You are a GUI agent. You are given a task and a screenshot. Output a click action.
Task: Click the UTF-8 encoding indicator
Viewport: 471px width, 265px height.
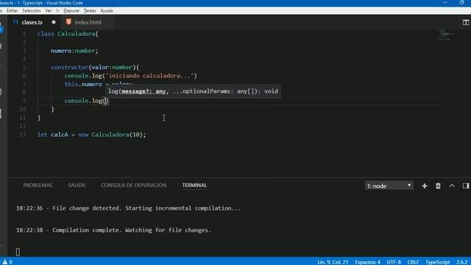point(394,262)
